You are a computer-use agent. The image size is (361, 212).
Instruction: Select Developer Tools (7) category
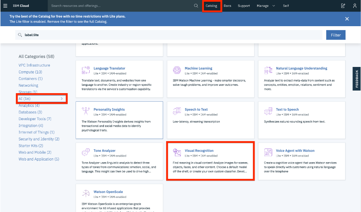pyautogui.click(x=35, y=119)
